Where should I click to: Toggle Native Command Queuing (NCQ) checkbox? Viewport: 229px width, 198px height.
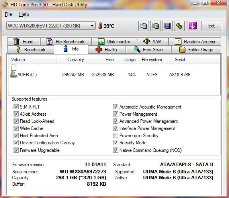point(115,150)
